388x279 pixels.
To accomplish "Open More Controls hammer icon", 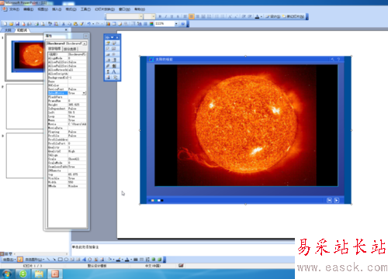I will 115,77.
